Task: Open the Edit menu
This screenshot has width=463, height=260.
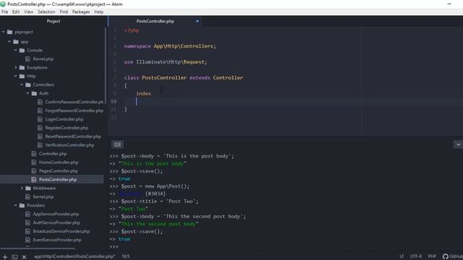Action: [16, 12]
